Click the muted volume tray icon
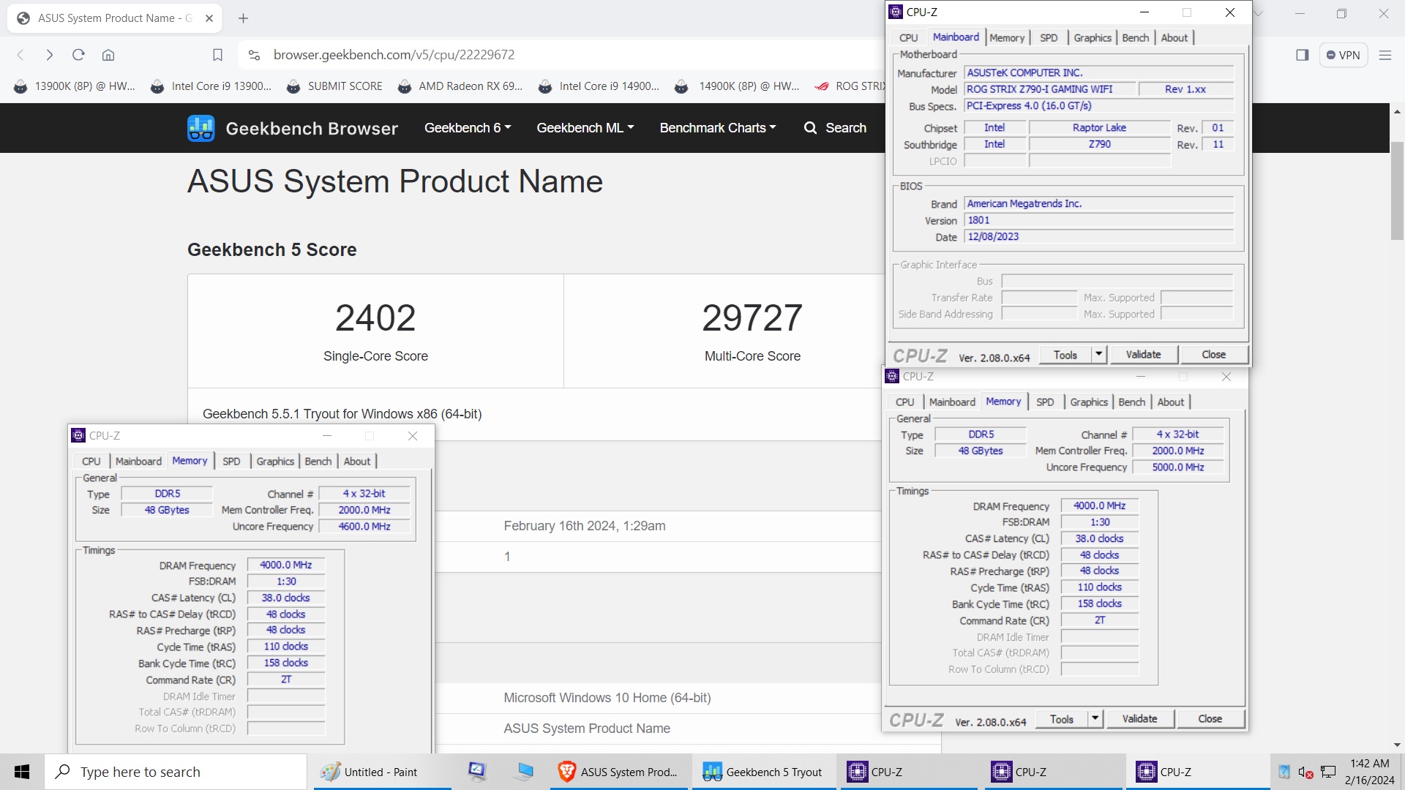The width and height of the screenshot is (1405, 790). point(1305,772)
